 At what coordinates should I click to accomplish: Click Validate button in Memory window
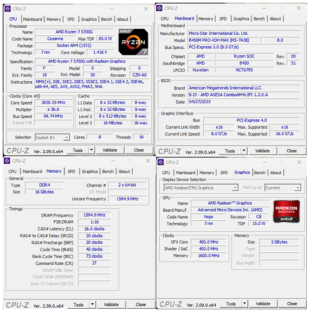[x=111, y=304]
